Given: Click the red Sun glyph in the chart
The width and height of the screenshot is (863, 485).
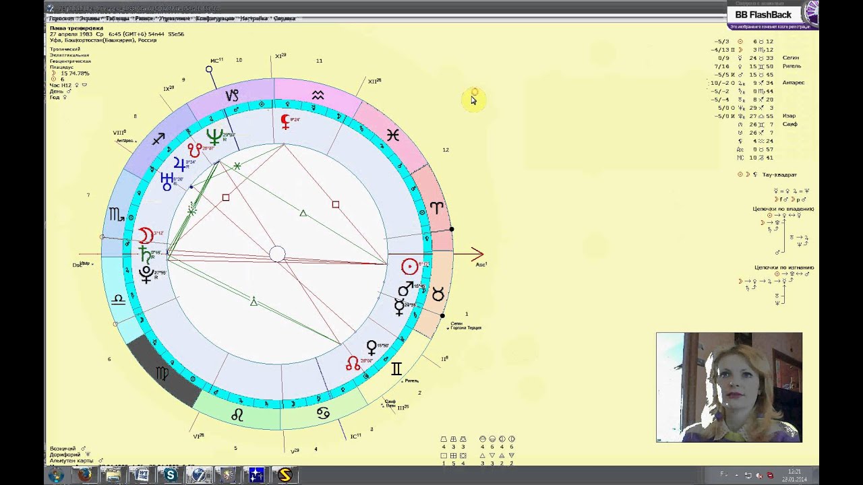Looking at the screenshot, I should [x=409, y=267].
